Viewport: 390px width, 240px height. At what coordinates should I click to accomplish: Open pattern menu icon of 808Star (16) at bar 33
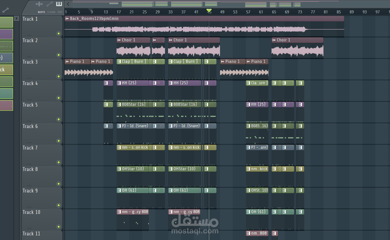171,104
